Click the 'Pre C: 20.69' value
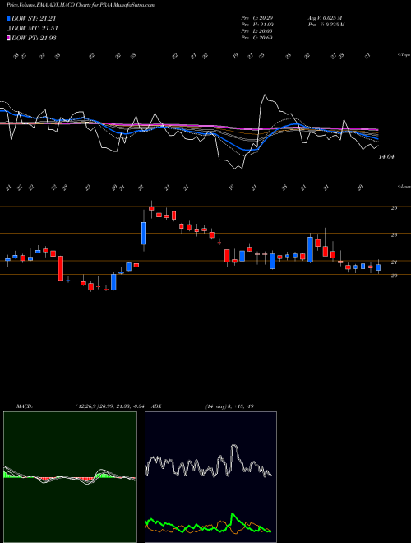The height and width of the screenshot is (543, 411). click(257, 38)
